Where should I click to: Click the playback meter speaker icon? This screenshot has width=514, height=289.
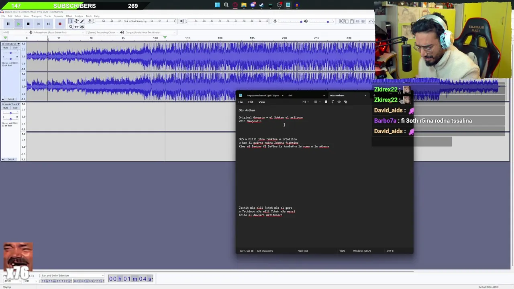pyautogui.click(x=182, y=21)
